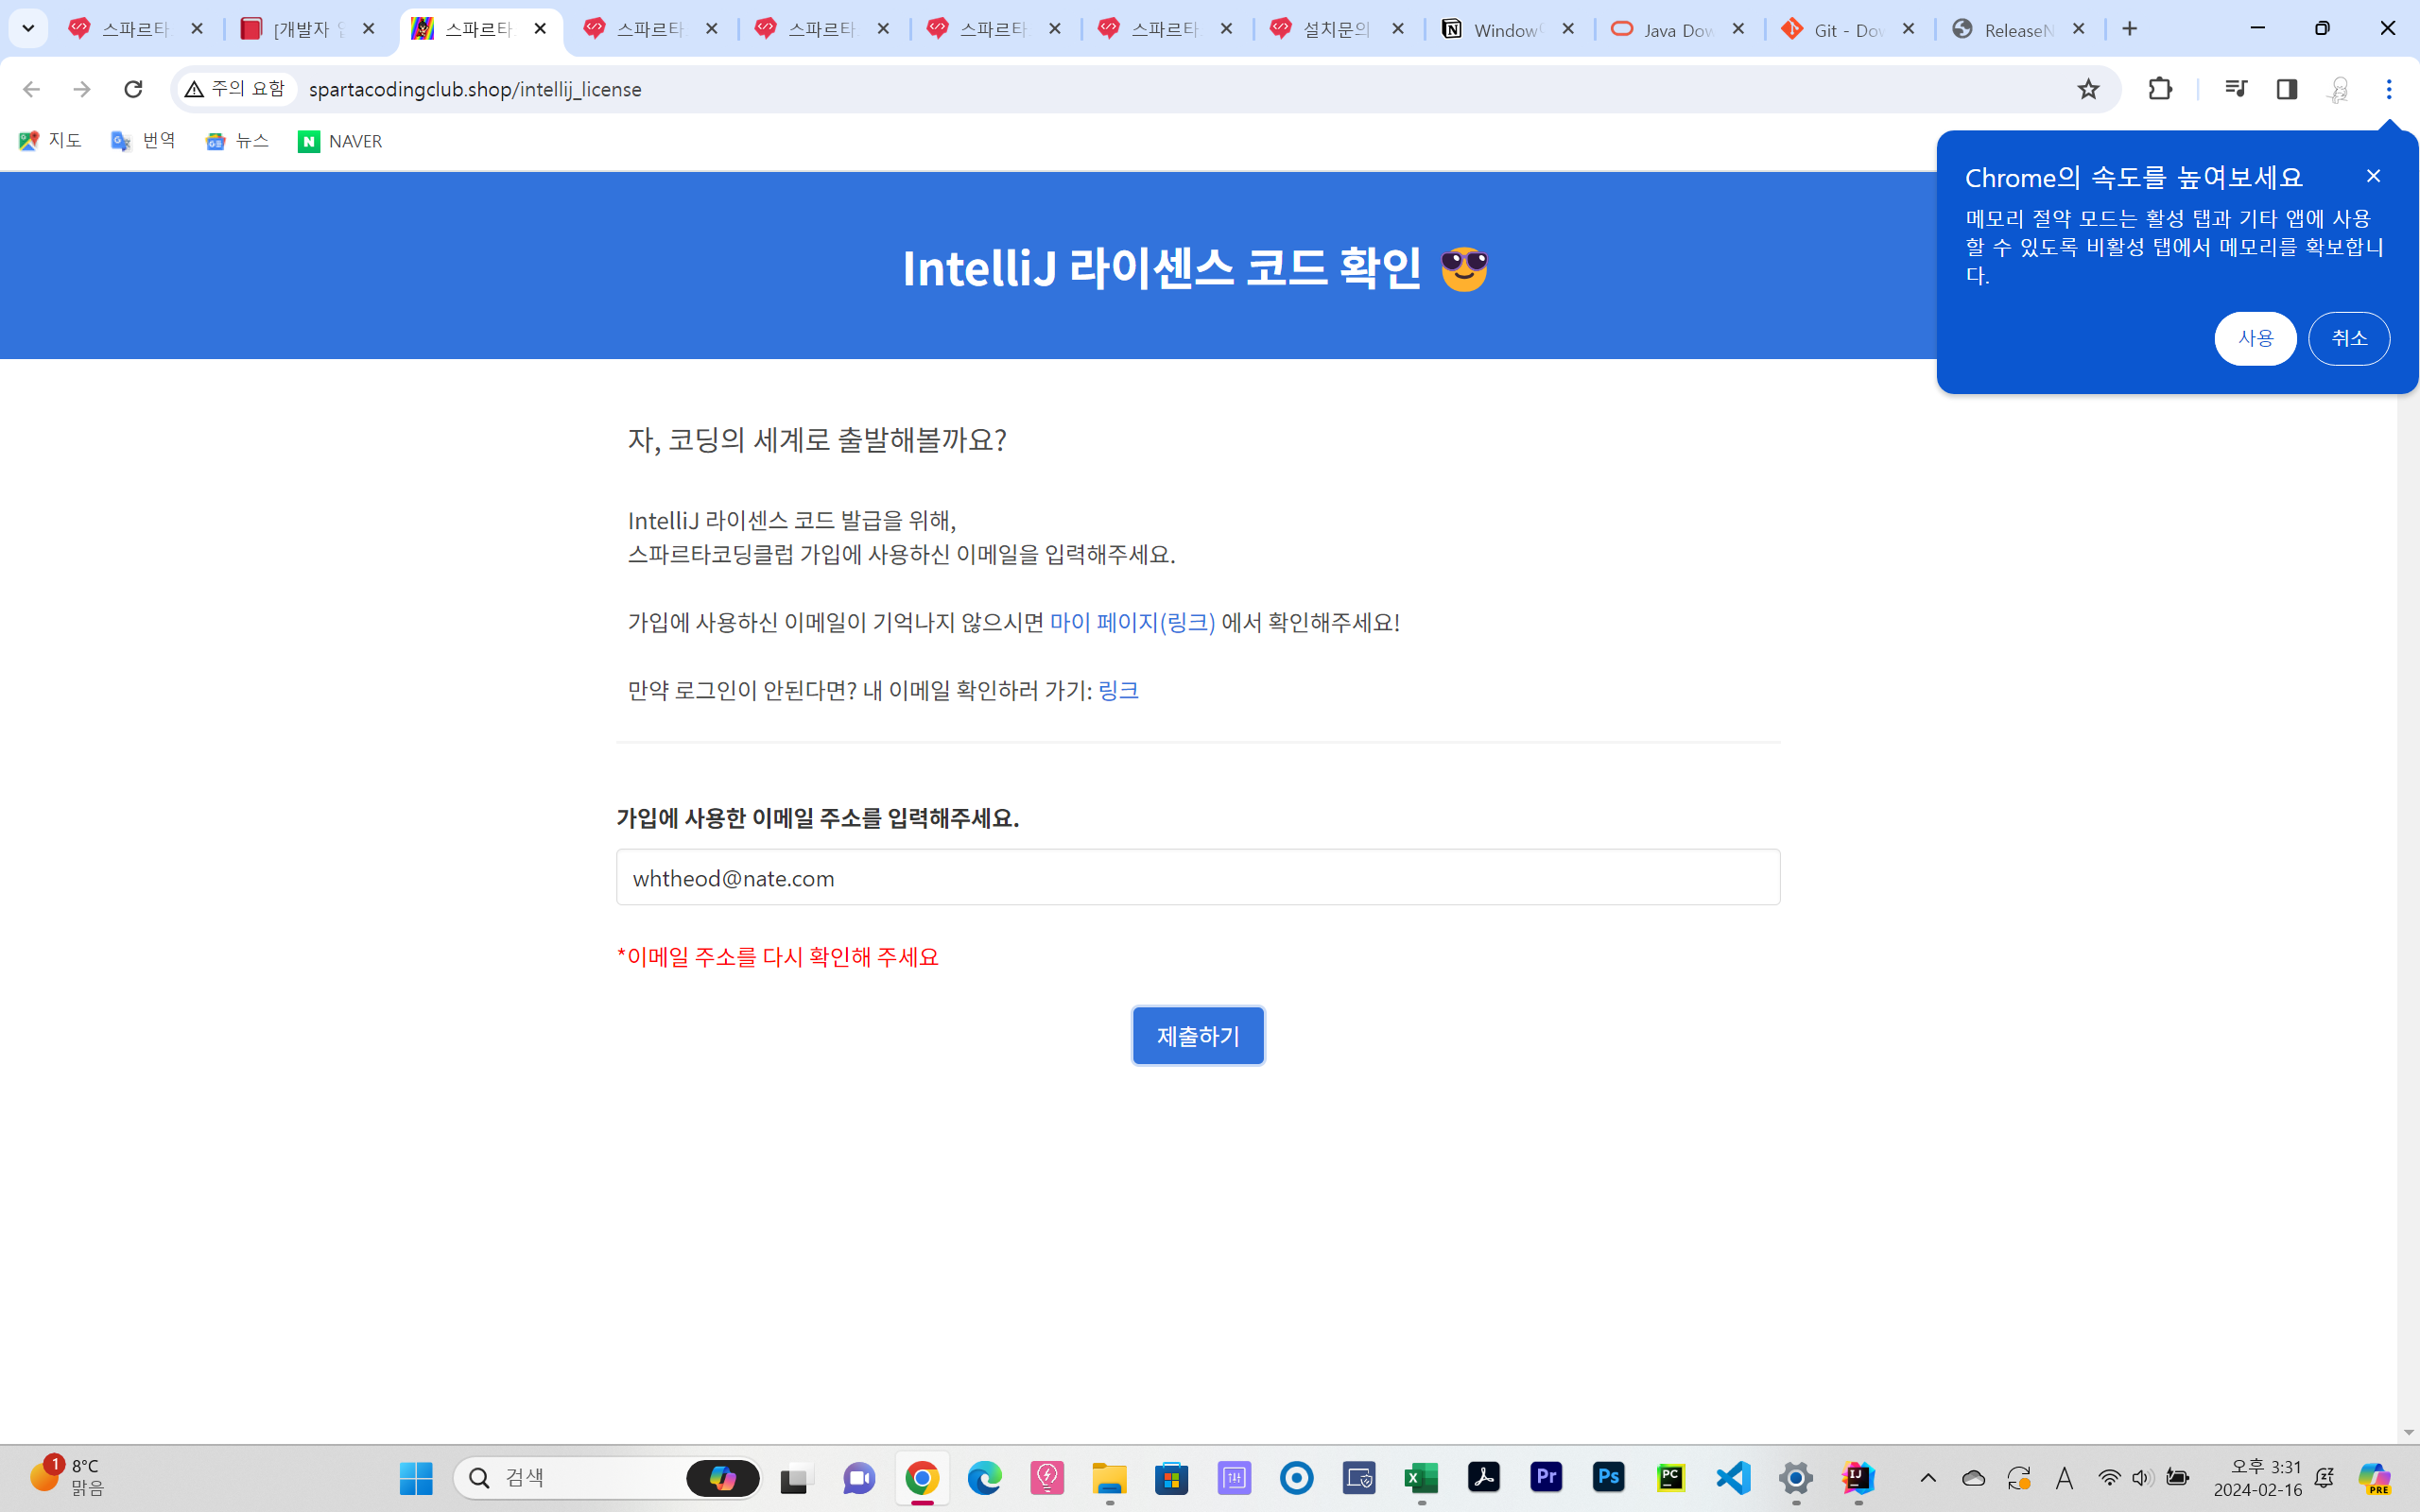Click the 주의 요함 site security chip
Image resolution: width=2420 pixels, height=1512 pixels.
[236, 89]
